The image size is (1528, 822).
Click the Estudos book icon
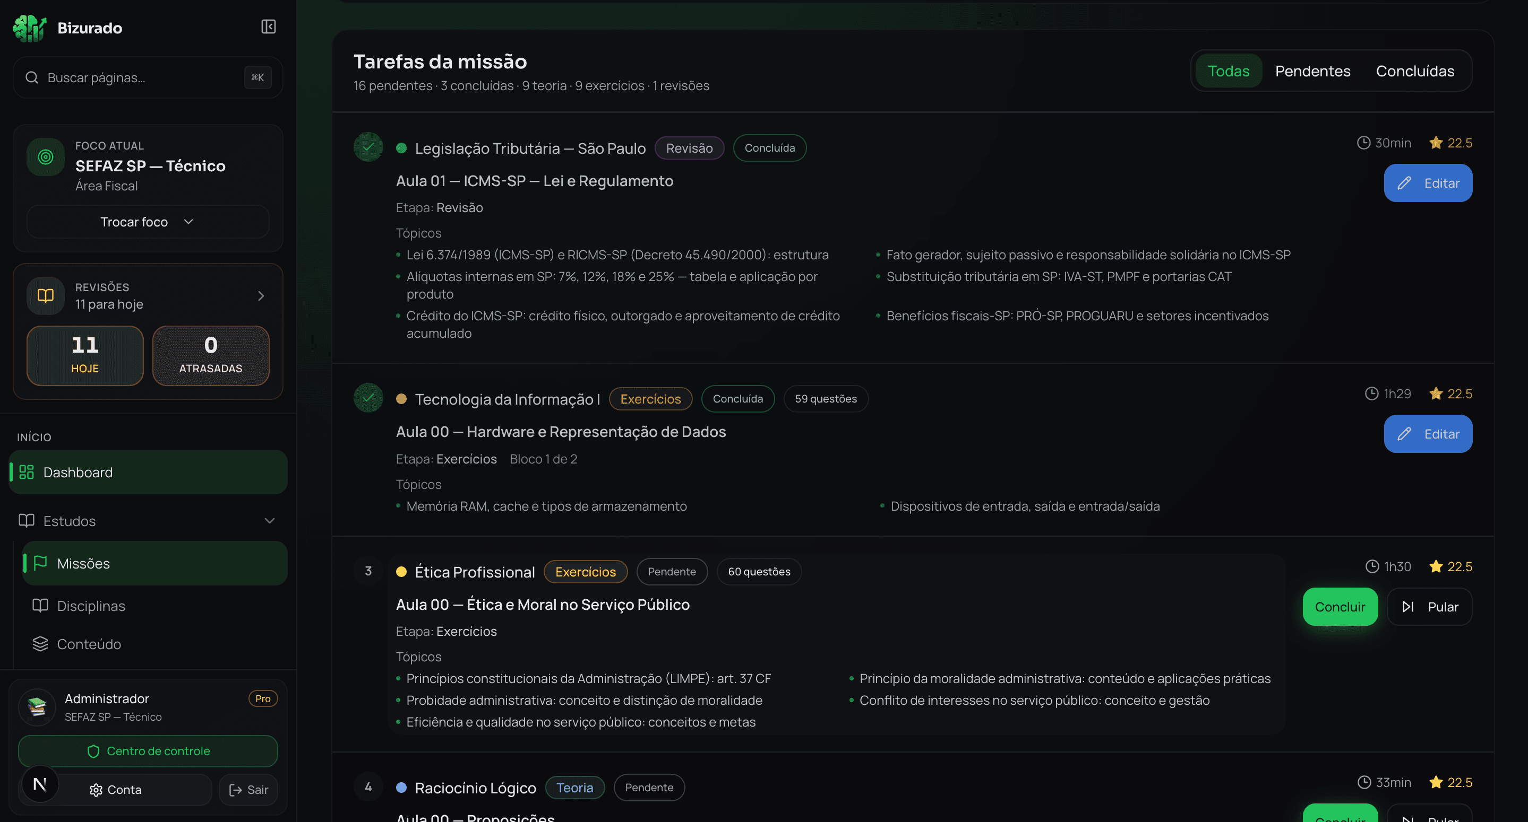[26, 521]
